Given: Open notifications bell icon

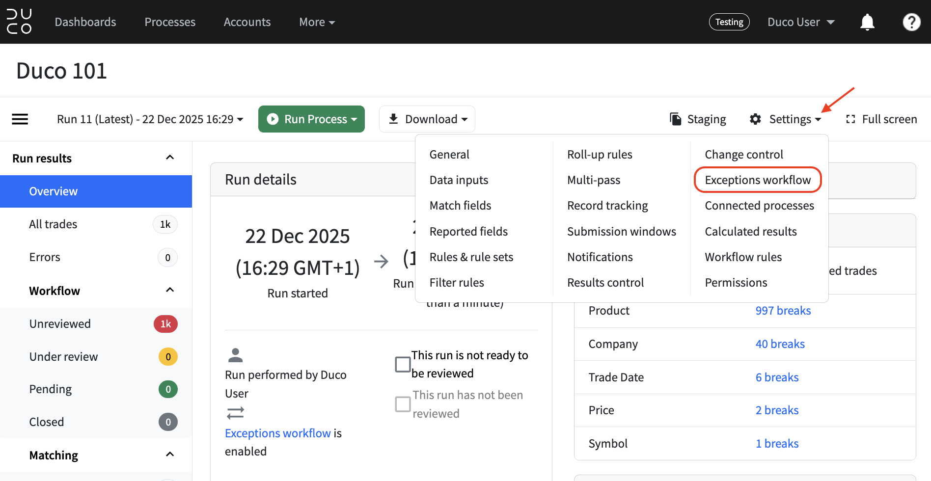Looking at the screenshot, I should (x=867, y=22).
